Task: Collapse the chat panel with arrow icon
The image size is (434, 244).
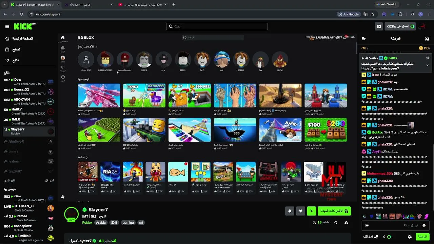Action: tap(364, 39)
